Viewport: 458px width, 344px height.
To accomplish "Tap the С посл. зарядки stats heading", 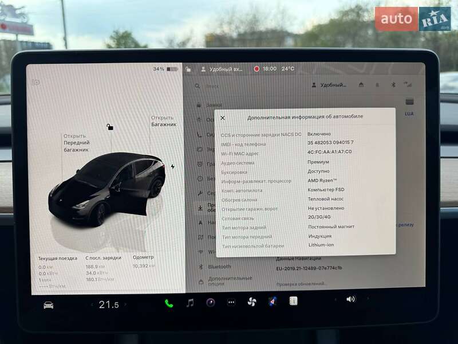I will (104, 258).
